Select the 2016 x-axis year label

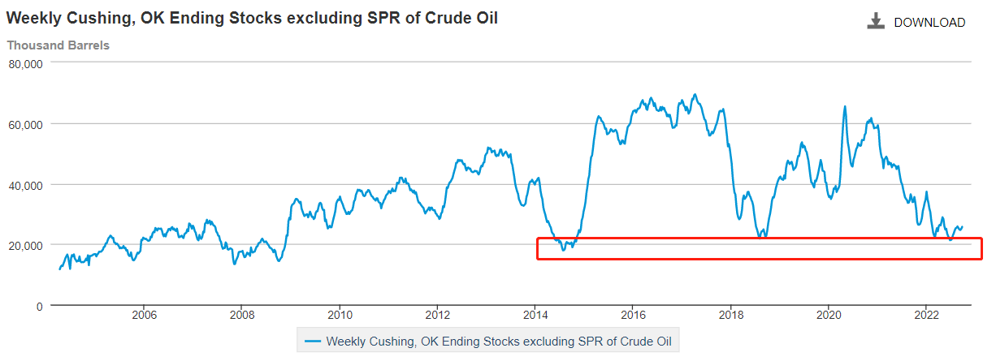click(x=633, y=315)
